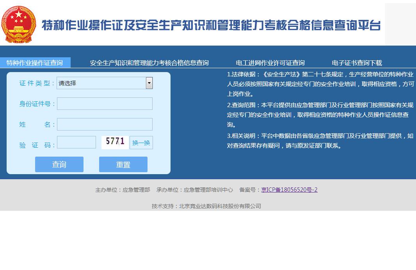Screen dimensions: 416x270
Task: Switch to 特种作业操作证查询 tab
Action: tap(35, 63)
